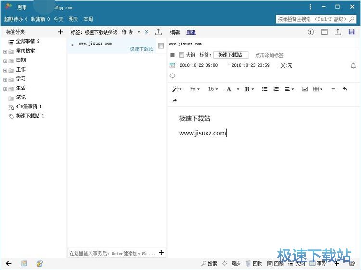
Task: Open the 本周 view
Action: point(88,19)
